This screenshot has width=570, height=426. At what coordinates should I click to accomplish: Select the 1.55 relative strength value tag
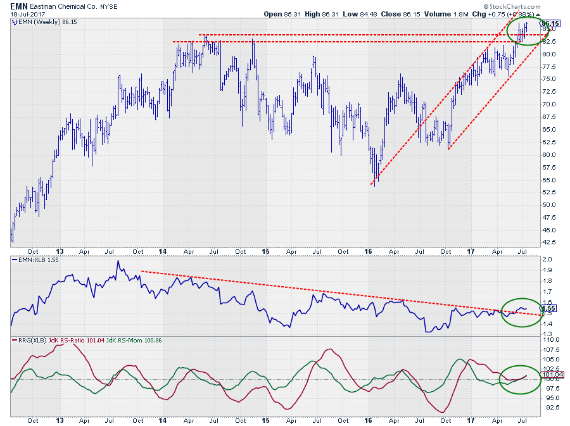pyautogui.click(x=550, y=309)
